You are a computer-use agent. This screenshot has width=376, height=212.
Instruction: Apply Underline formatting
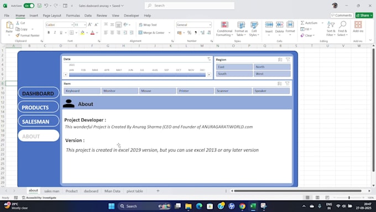[61, 33]
